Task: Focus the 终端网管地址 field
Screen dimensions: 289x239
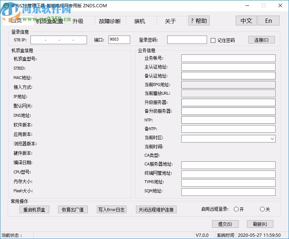Action: click(x=228, y=174)
